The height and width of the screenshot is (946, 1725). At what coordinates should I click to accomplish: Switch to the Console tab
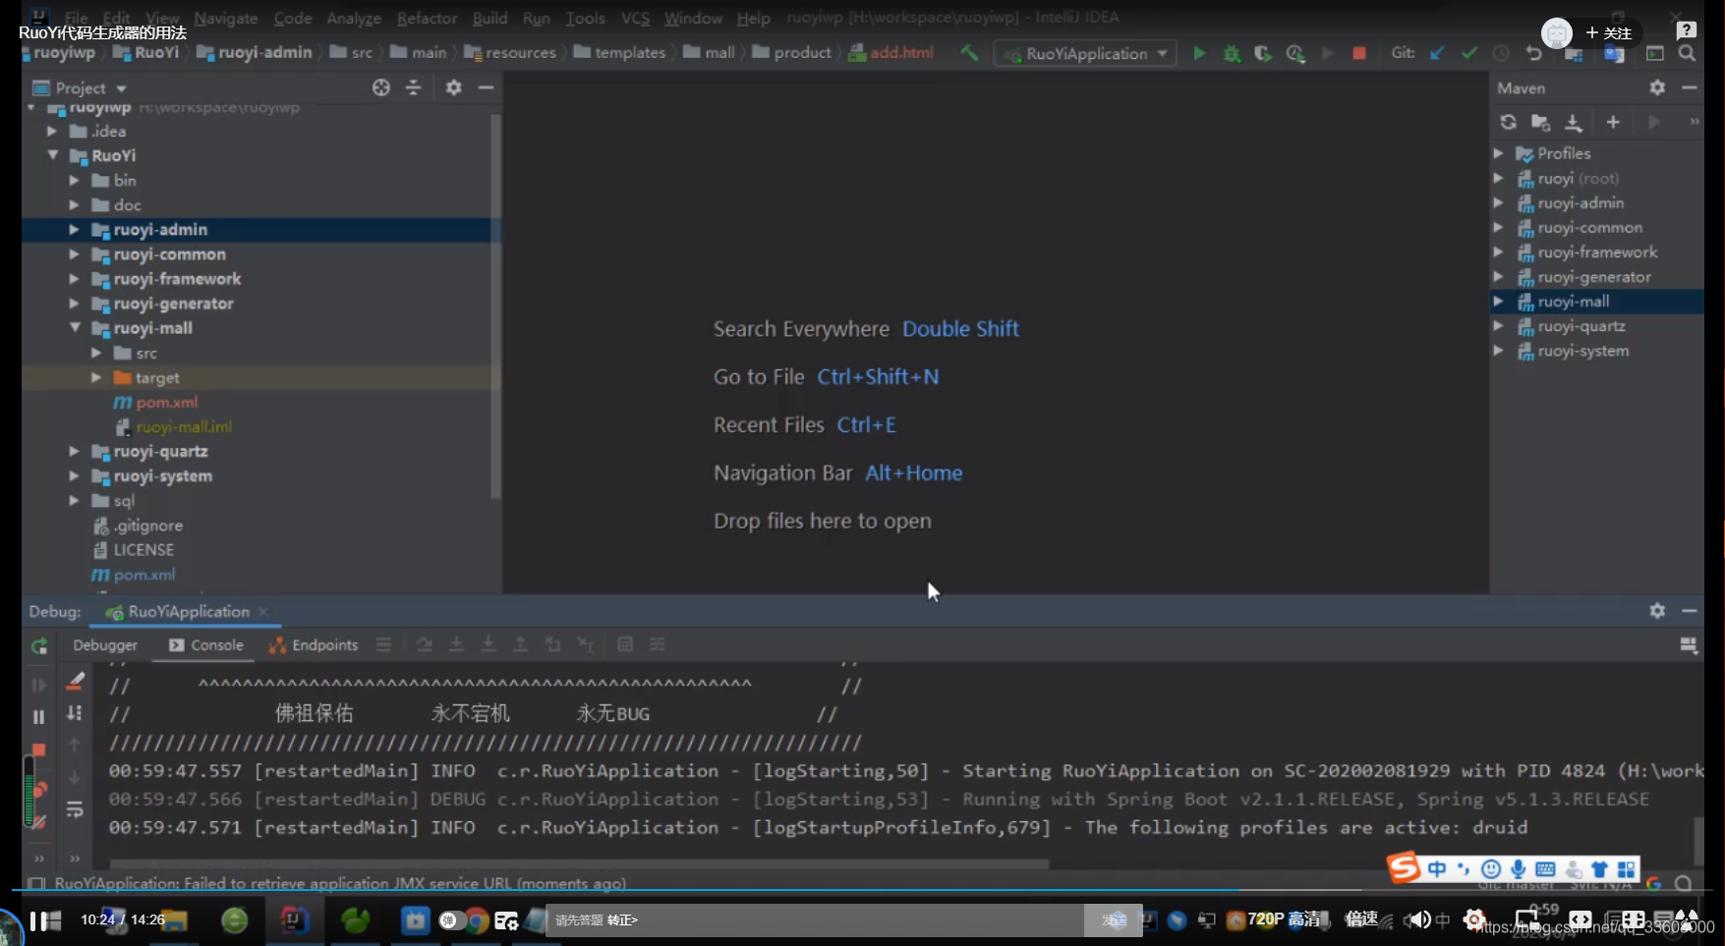[206, 645]
